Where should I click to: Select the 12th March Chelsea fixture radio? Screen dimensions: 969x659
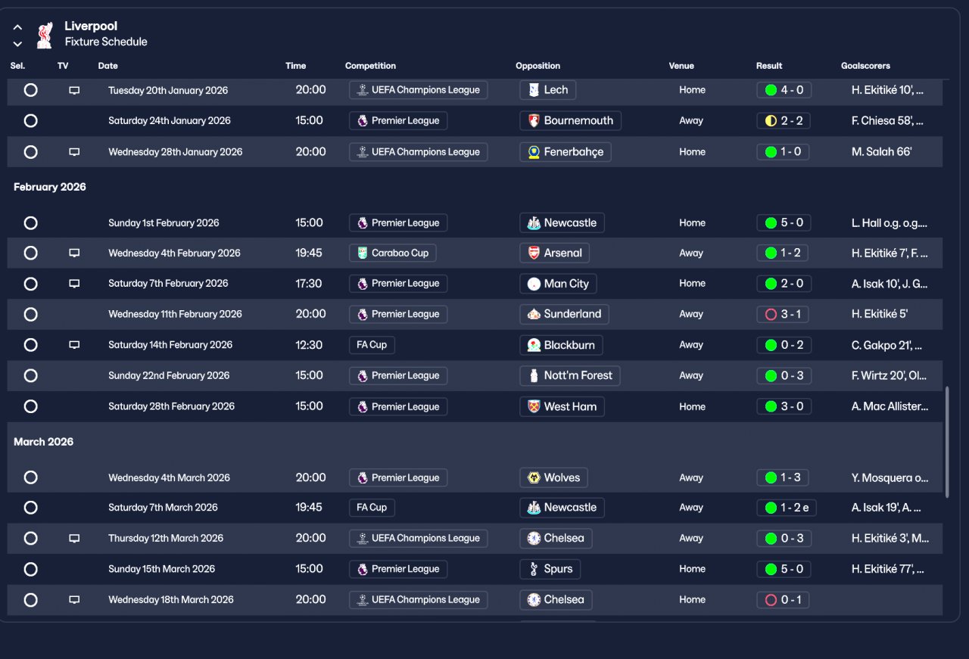point(30,539)
